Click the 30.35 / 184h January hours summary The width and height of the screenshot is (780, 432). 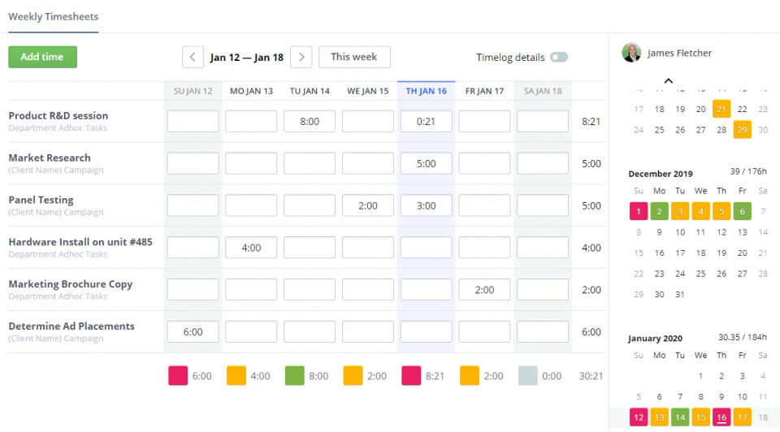[x=742, y=337]
